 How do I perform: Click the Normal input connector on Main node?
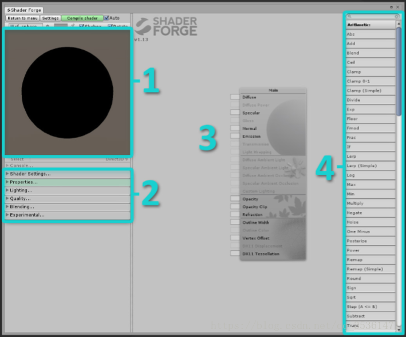pyautogui.click(x=235, y=128)
